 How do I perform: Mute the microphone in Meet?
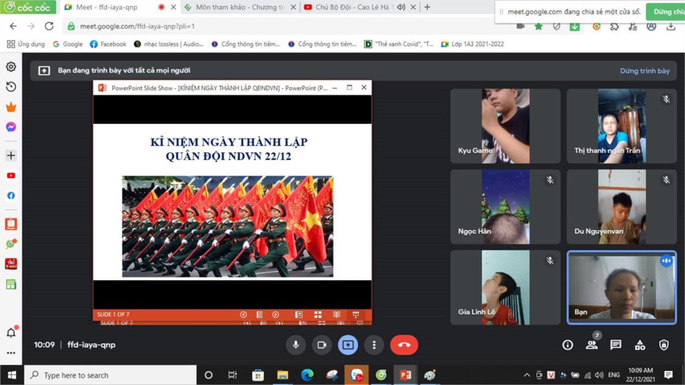coord(296,344)
